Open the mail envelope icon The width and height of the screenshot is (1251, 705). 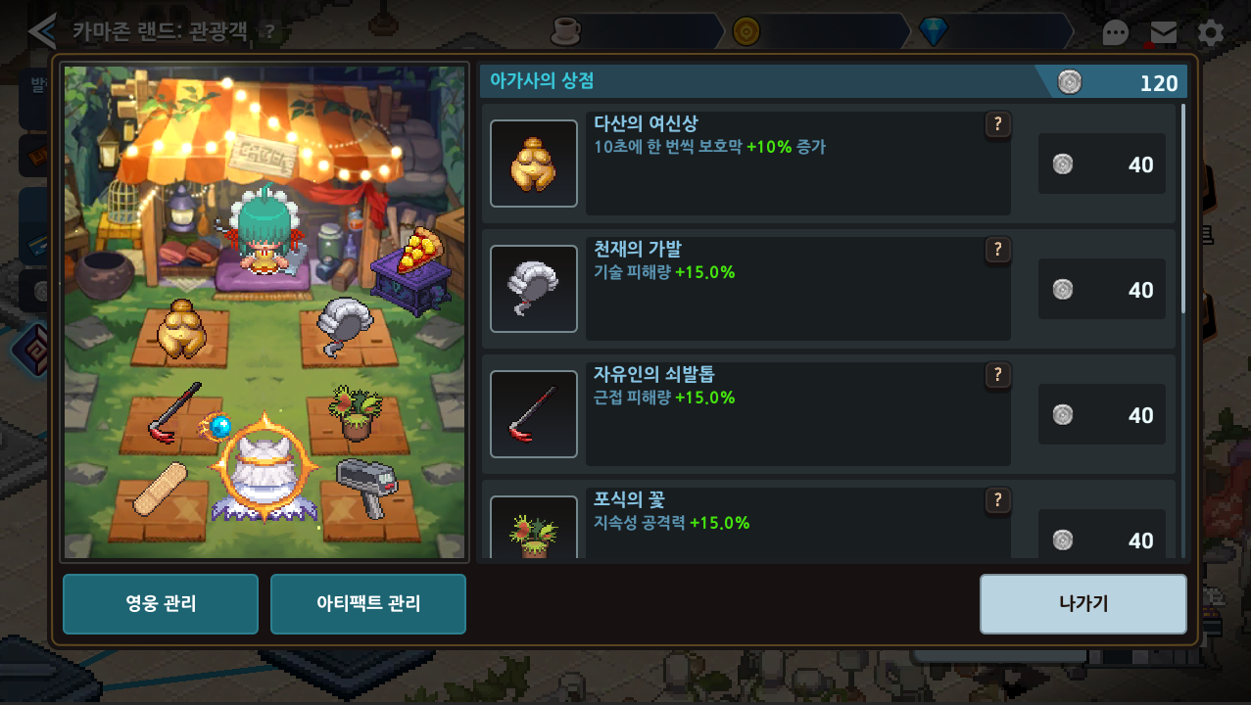pyautogui.click(x=1163, y=32)
